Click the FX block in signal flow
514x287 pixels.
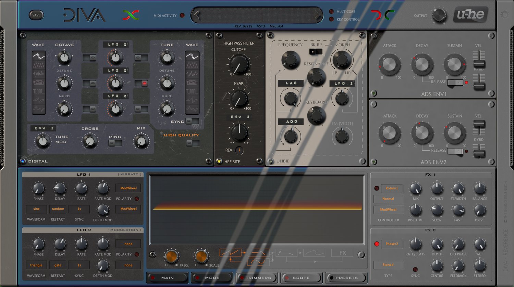click(x=343, y=253)
